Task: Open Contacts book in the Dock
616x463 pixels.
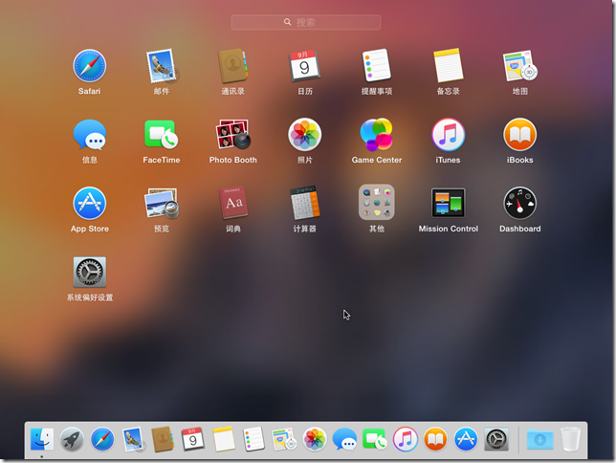Action: (x=163, y=439)
